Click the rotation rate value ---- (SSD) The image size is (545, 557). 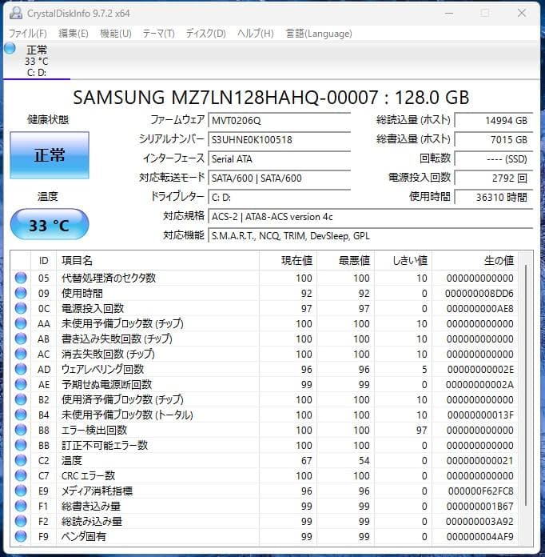pyautogui.click(x=494, y=158)
